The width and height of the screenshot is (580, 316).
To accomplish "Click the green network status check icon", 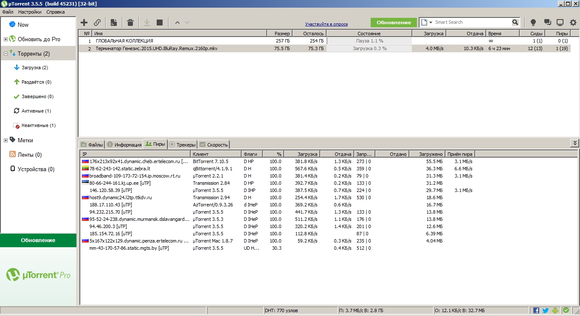I will [566, 310].
